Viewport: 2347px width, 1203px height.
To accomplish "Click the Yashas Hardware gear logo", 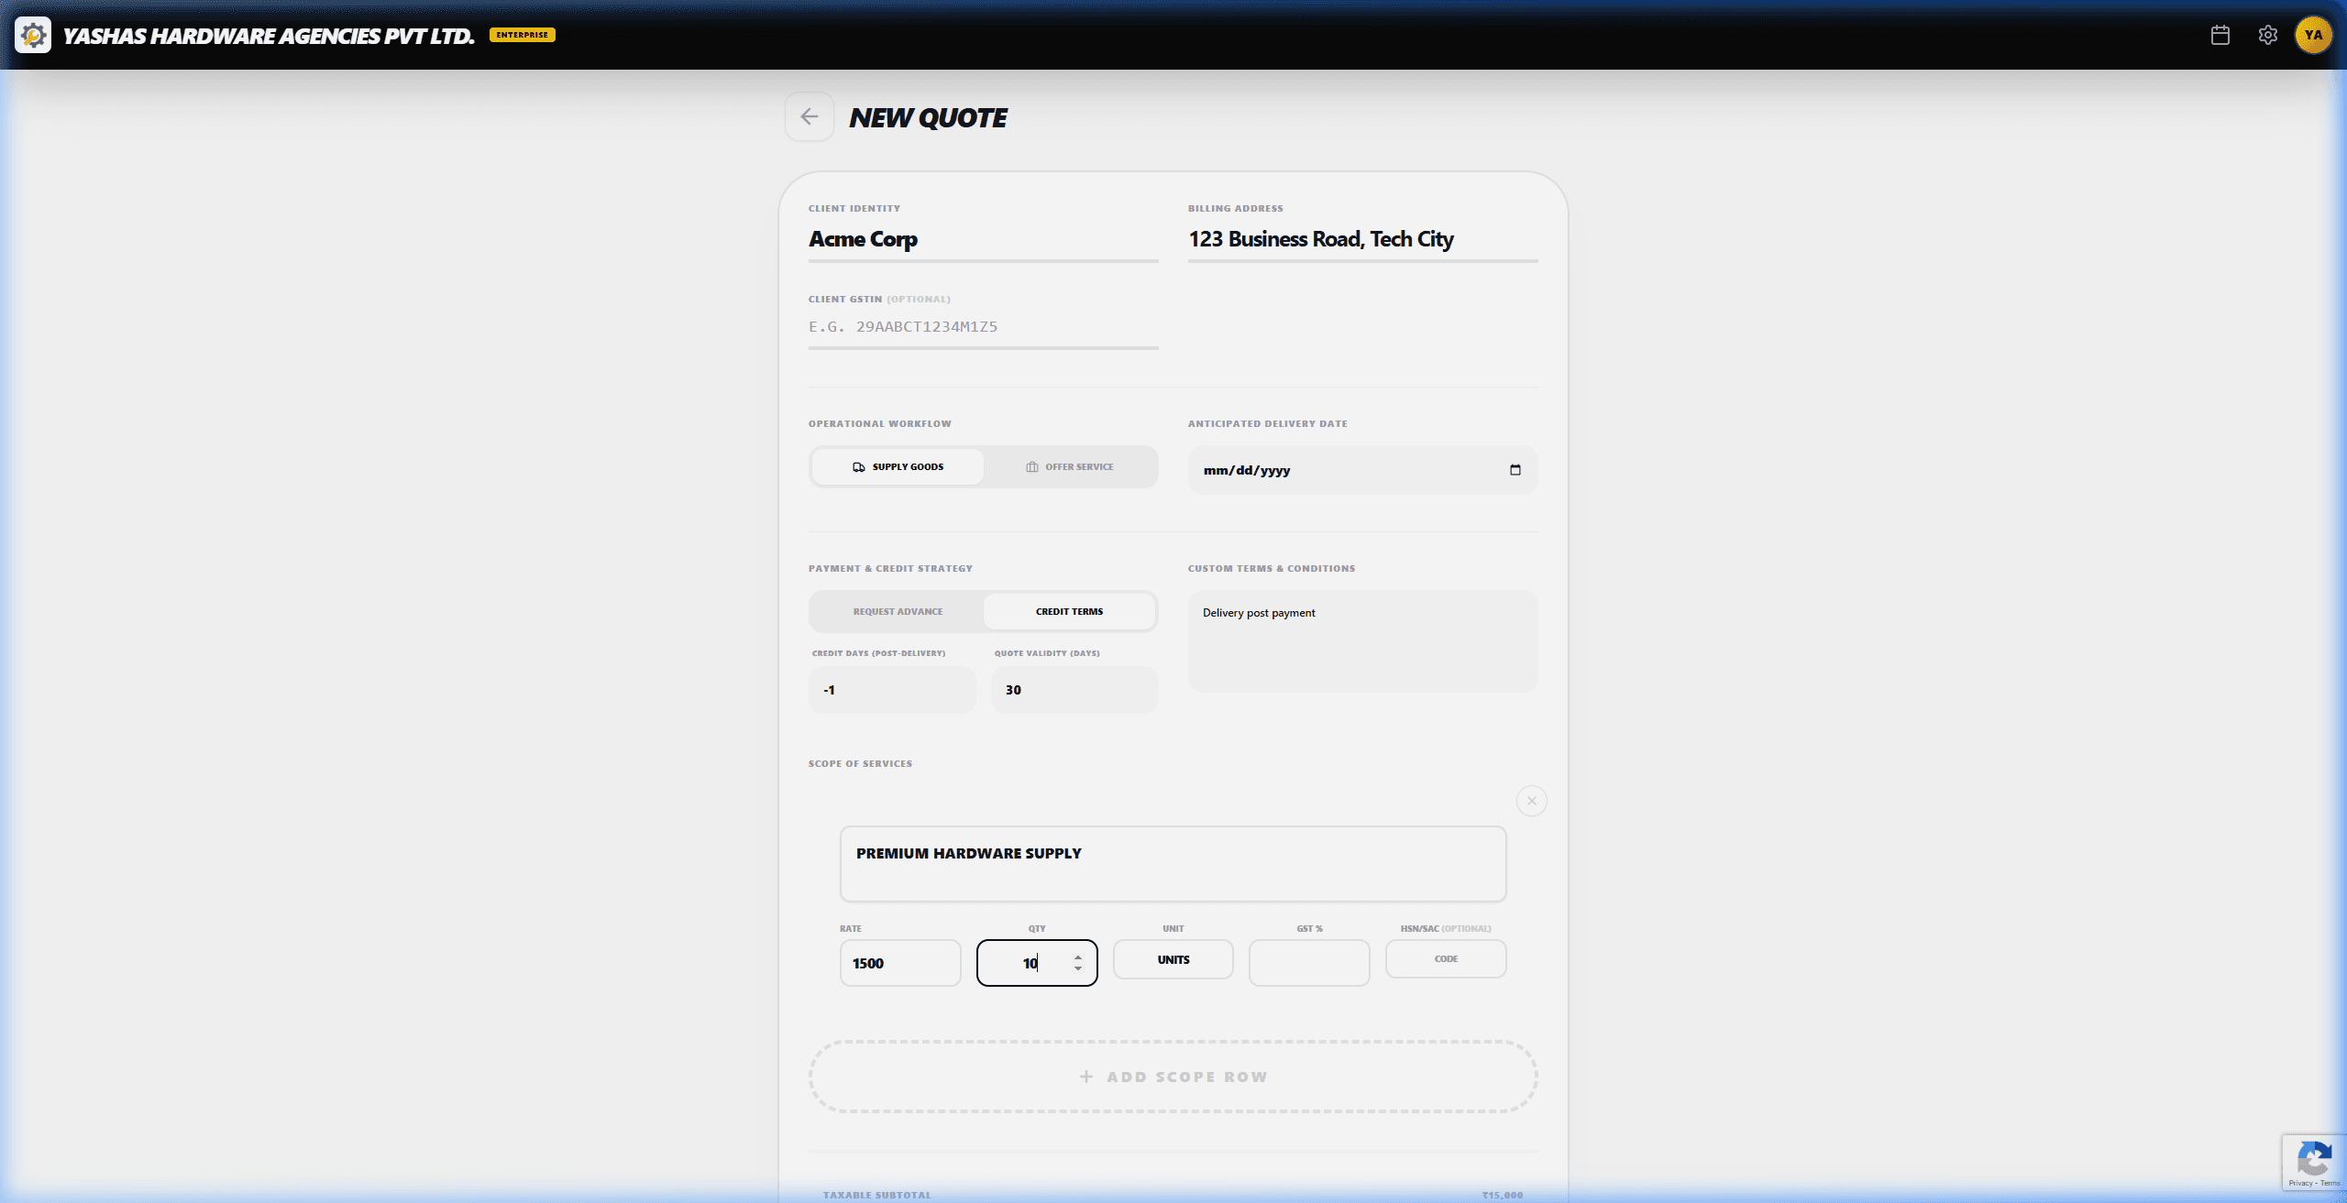I will click(32, 35).
